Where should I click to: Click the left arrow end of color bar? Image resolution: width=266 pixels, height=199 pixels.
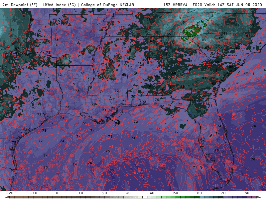click(7, 197)
